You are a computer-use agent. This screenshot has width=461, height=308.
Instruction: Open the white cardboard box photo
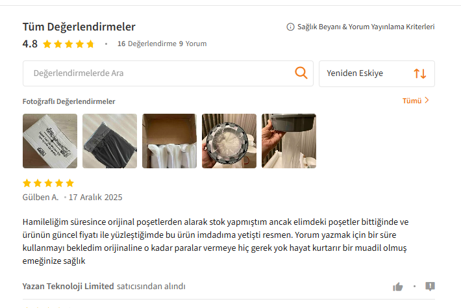[x=50, y=141]
